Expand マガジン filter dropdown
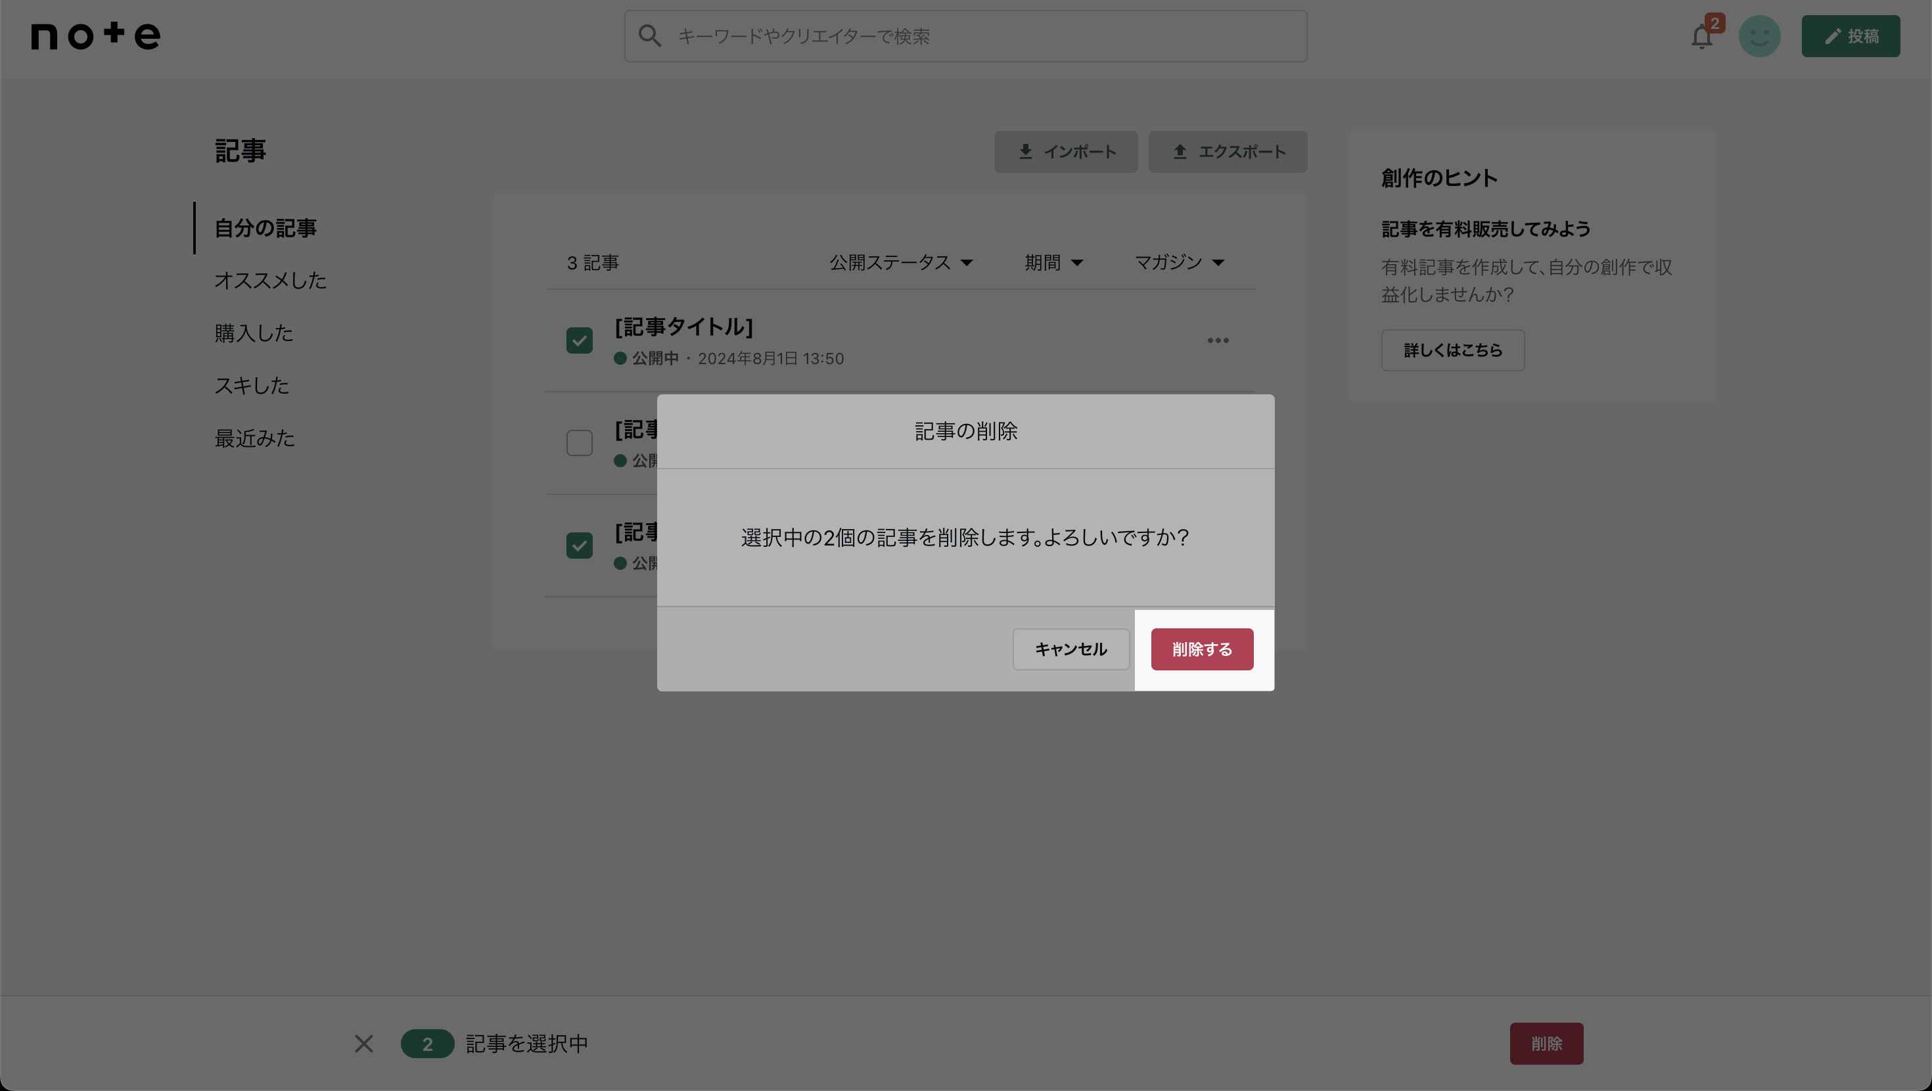Viewport: 1932px width, 1091px height. point(1179,263)
